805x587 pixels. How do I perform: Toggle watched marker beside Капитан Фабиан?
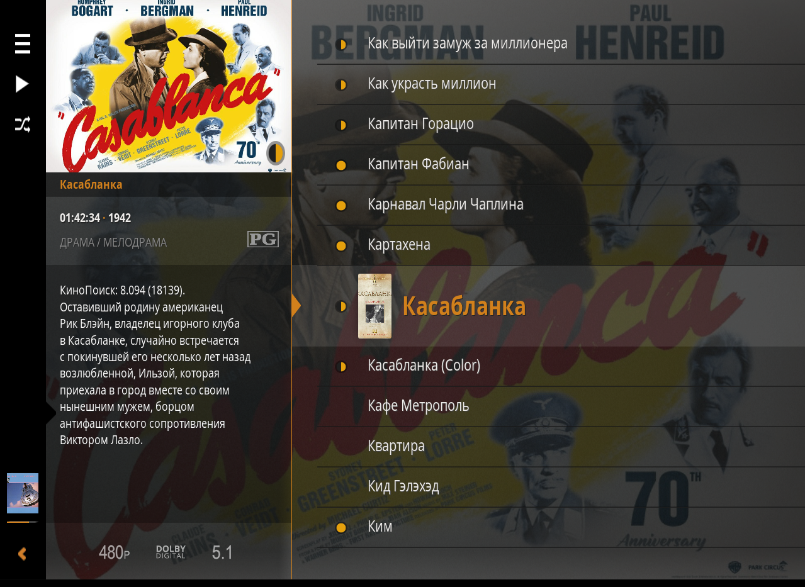point(341,165)
